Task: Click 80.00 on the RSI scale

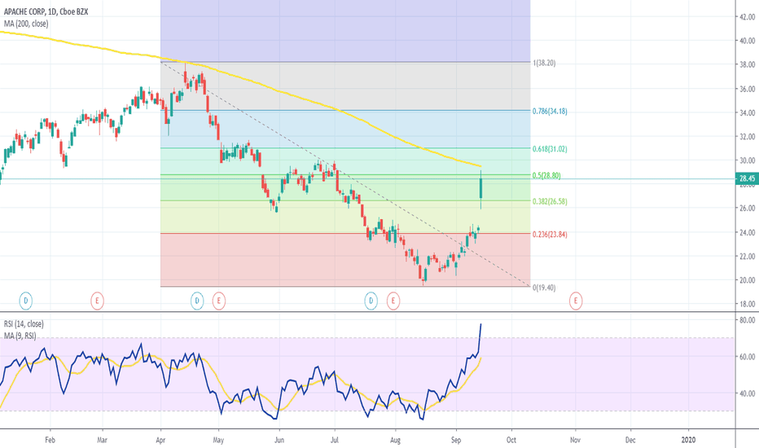Action: click(x=748, y=320)
